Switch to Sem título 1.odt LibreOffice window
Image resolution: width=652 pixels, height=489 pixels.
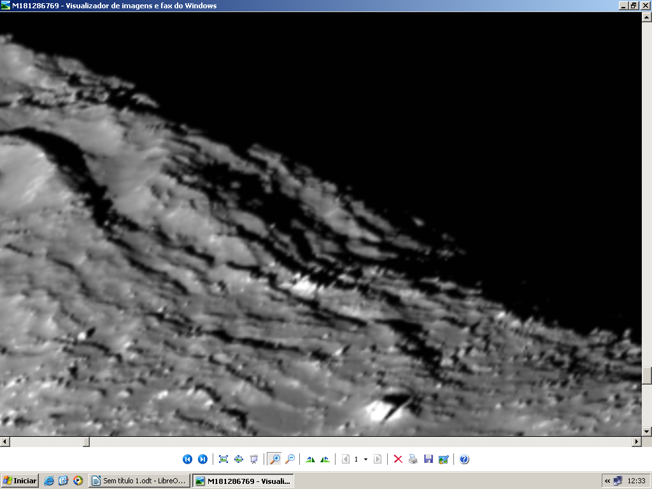139,481
